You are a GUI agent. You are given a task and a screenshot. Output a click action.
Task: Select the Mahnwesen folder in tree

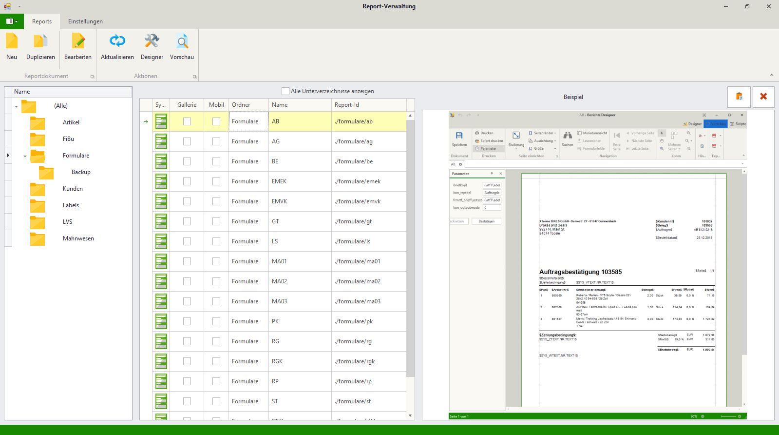click(78, 238)
